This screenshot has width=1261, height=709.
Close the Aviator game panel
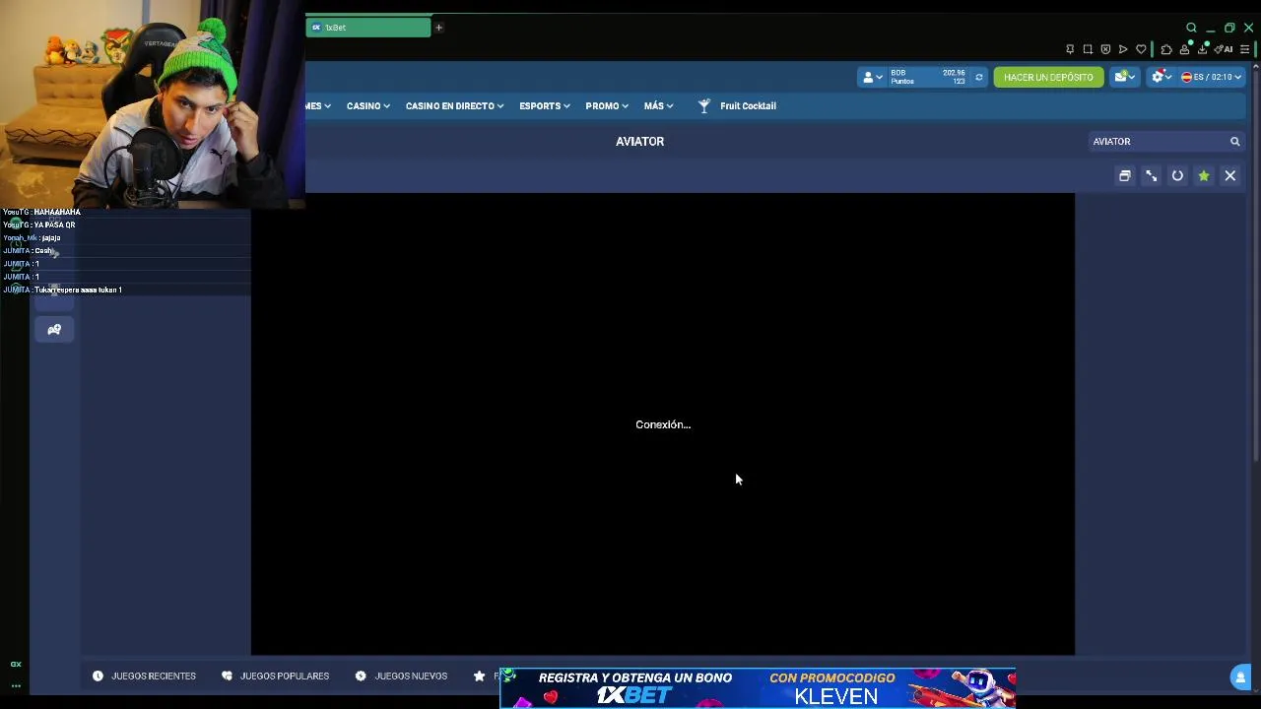[x=1230, y=175]
